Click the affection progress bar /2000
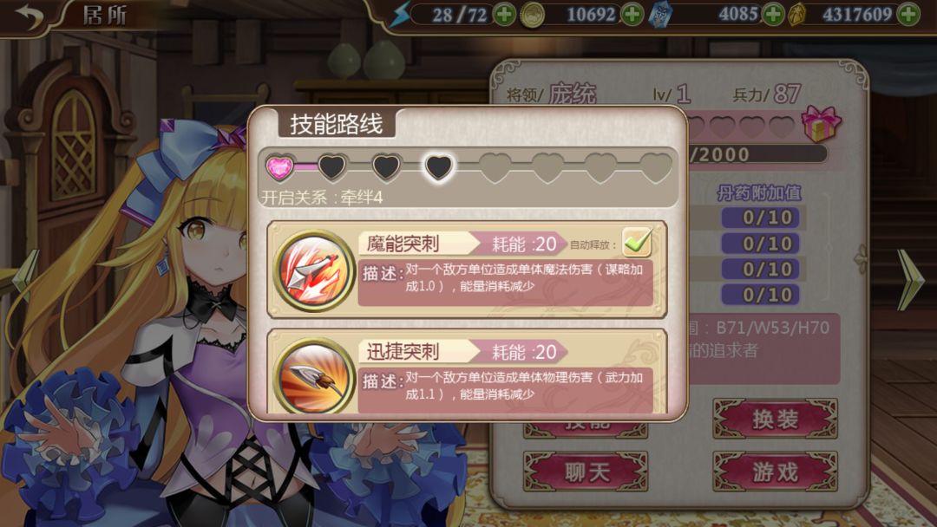This screenshot has width=937, height=527. (757, 154)
